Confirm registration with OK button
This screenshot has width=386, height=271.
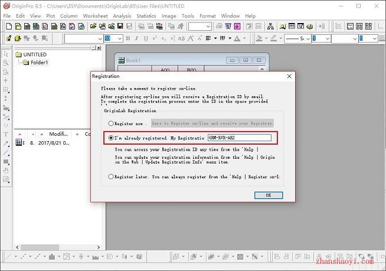[269, 195]
